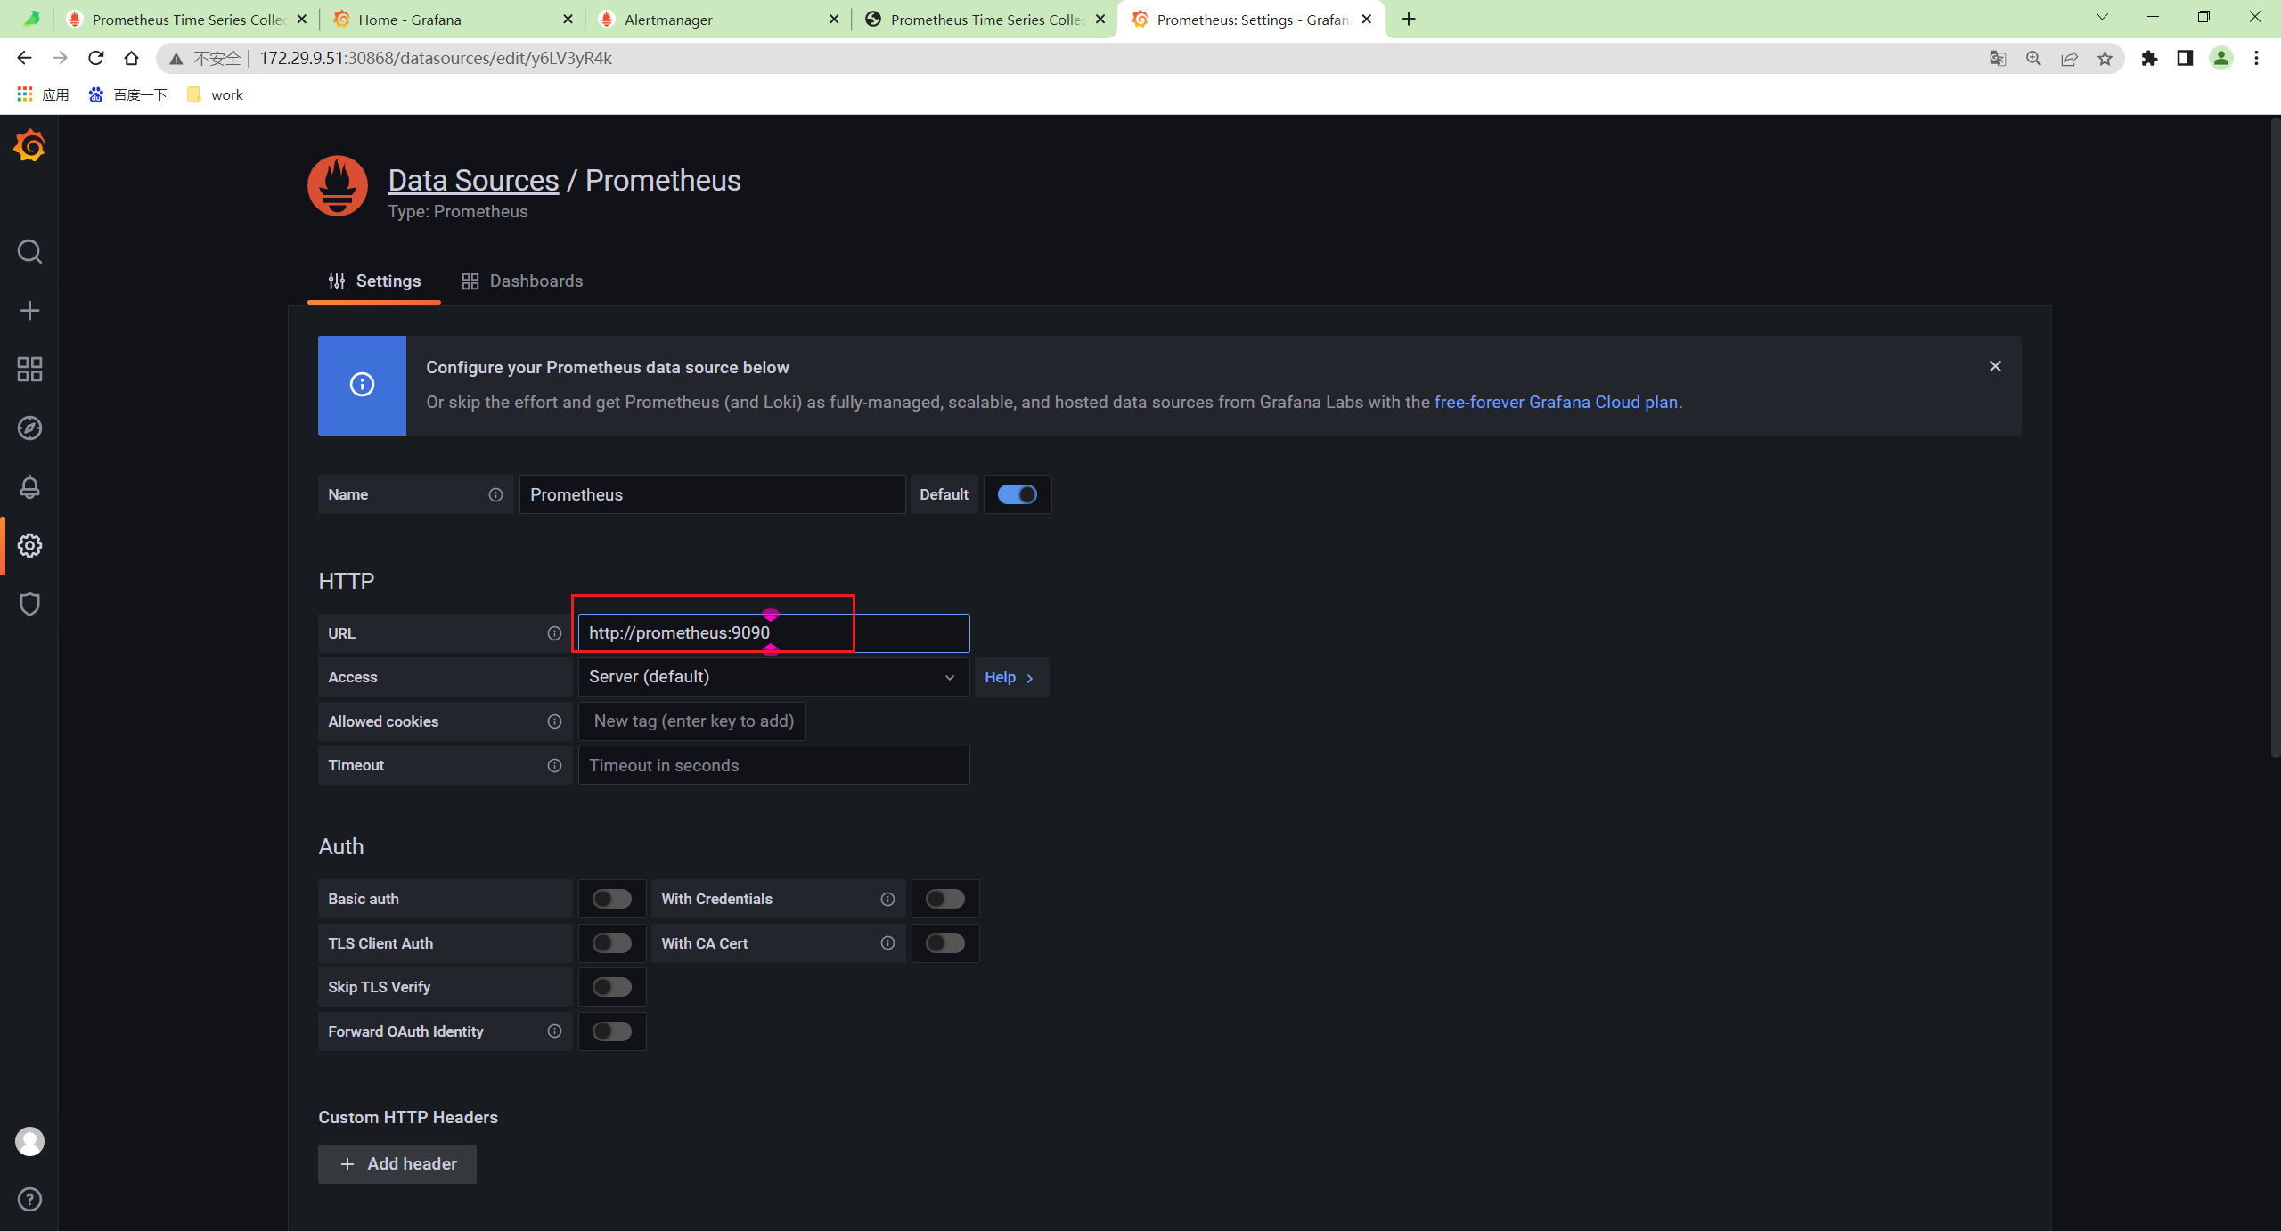Click the Name field info icon
Screen dimensions: 2281x1231
click(495, 494)
